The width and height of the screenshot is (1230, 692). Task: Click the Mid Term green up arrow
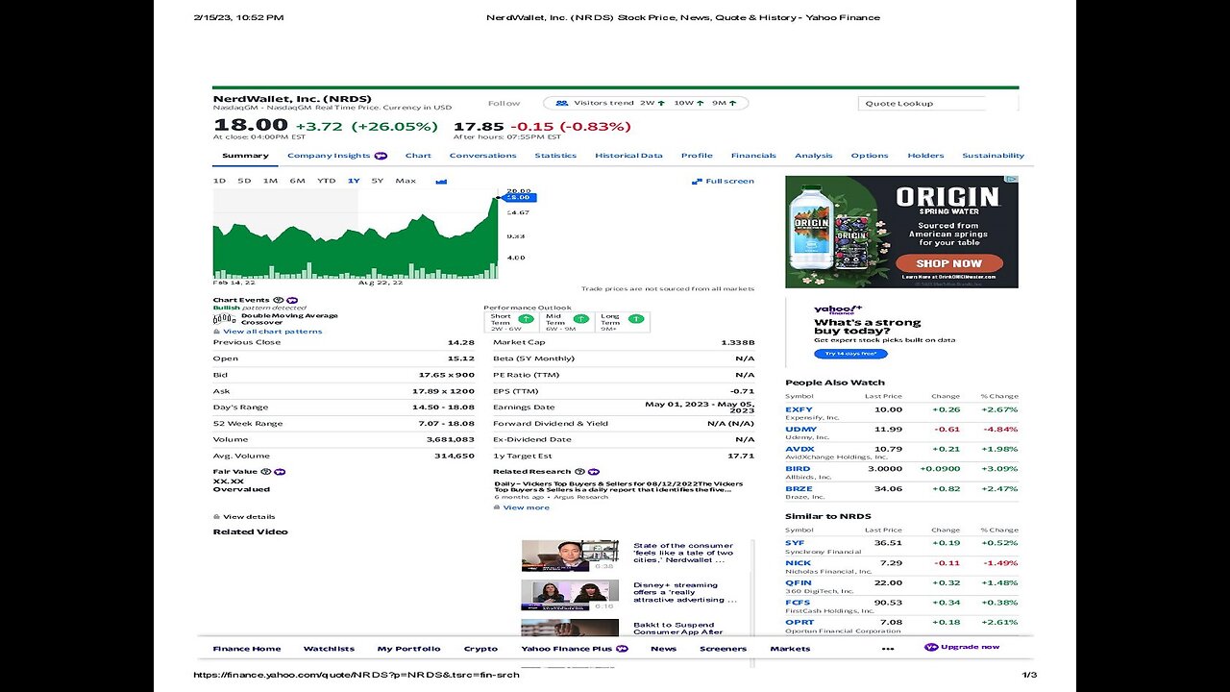tap(580, 319)
